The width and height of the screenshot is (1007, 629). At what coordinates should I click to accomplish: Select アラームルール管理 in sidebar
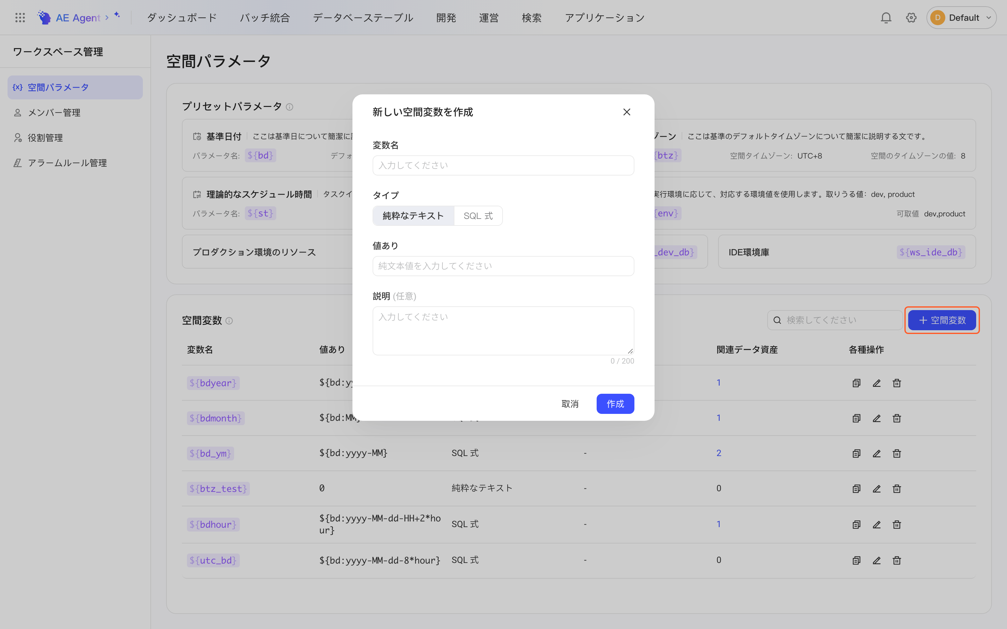75,163
